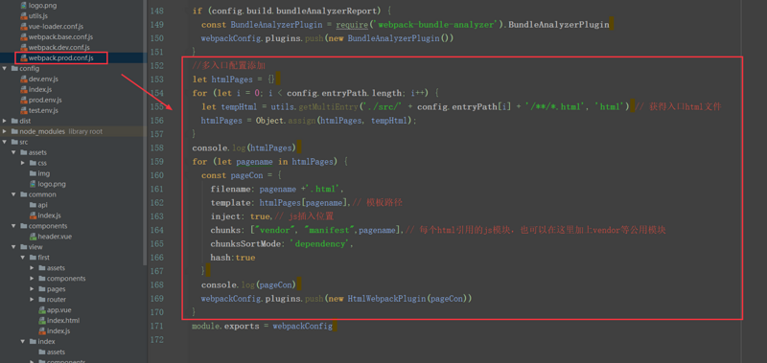Click line number 152 in the gutter
The width and height of the screenshot is (767, 363).
tap(157, 65)
